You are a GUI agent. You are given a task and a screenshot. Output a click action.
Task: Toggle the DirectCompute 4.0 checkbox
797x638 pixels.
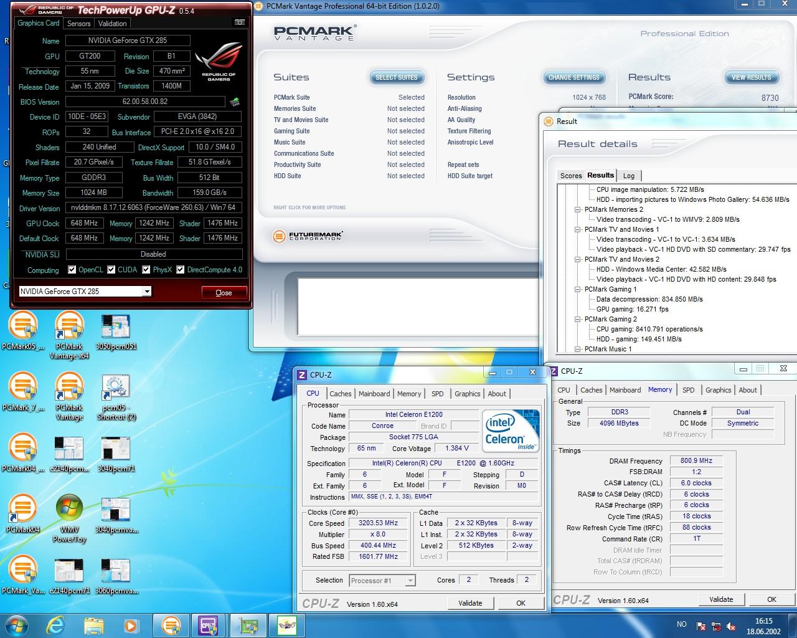[181, 270]
